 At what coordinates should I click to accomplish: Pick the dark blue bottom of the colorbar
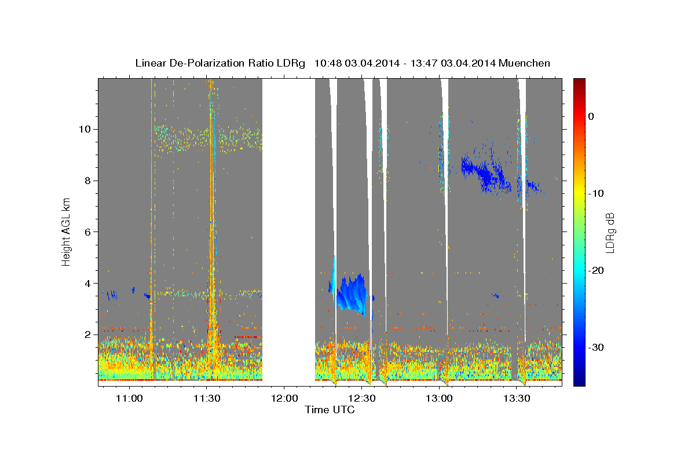[x=579, y=380]
